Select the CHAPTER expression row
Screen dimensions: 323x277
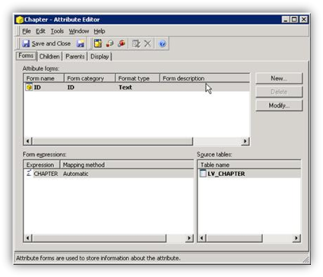pyautogui.click(x=109, y=174)
